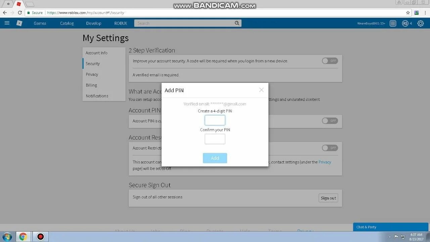Close the Add PIN dialog
Image resolution: width=430 pixels, height=242 pixels.
click(x=261, y=90)
